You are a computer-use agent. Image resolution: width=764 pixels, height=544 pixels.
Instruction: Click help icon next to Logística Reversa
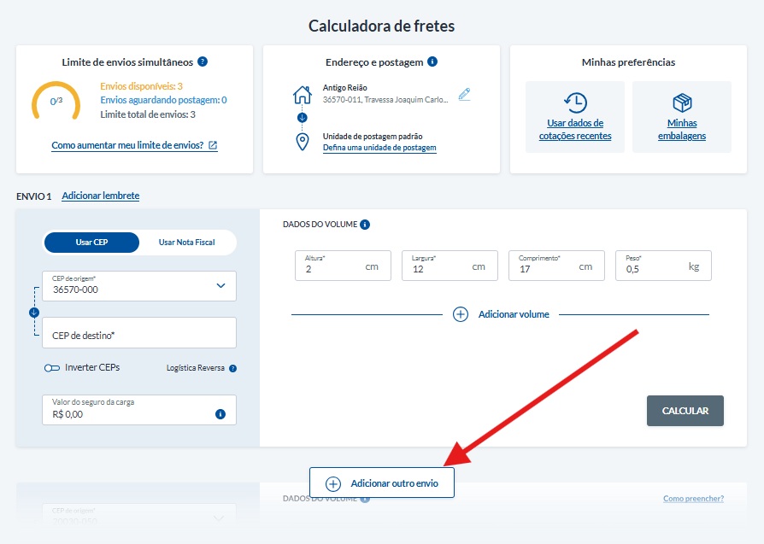coord(232,369)
